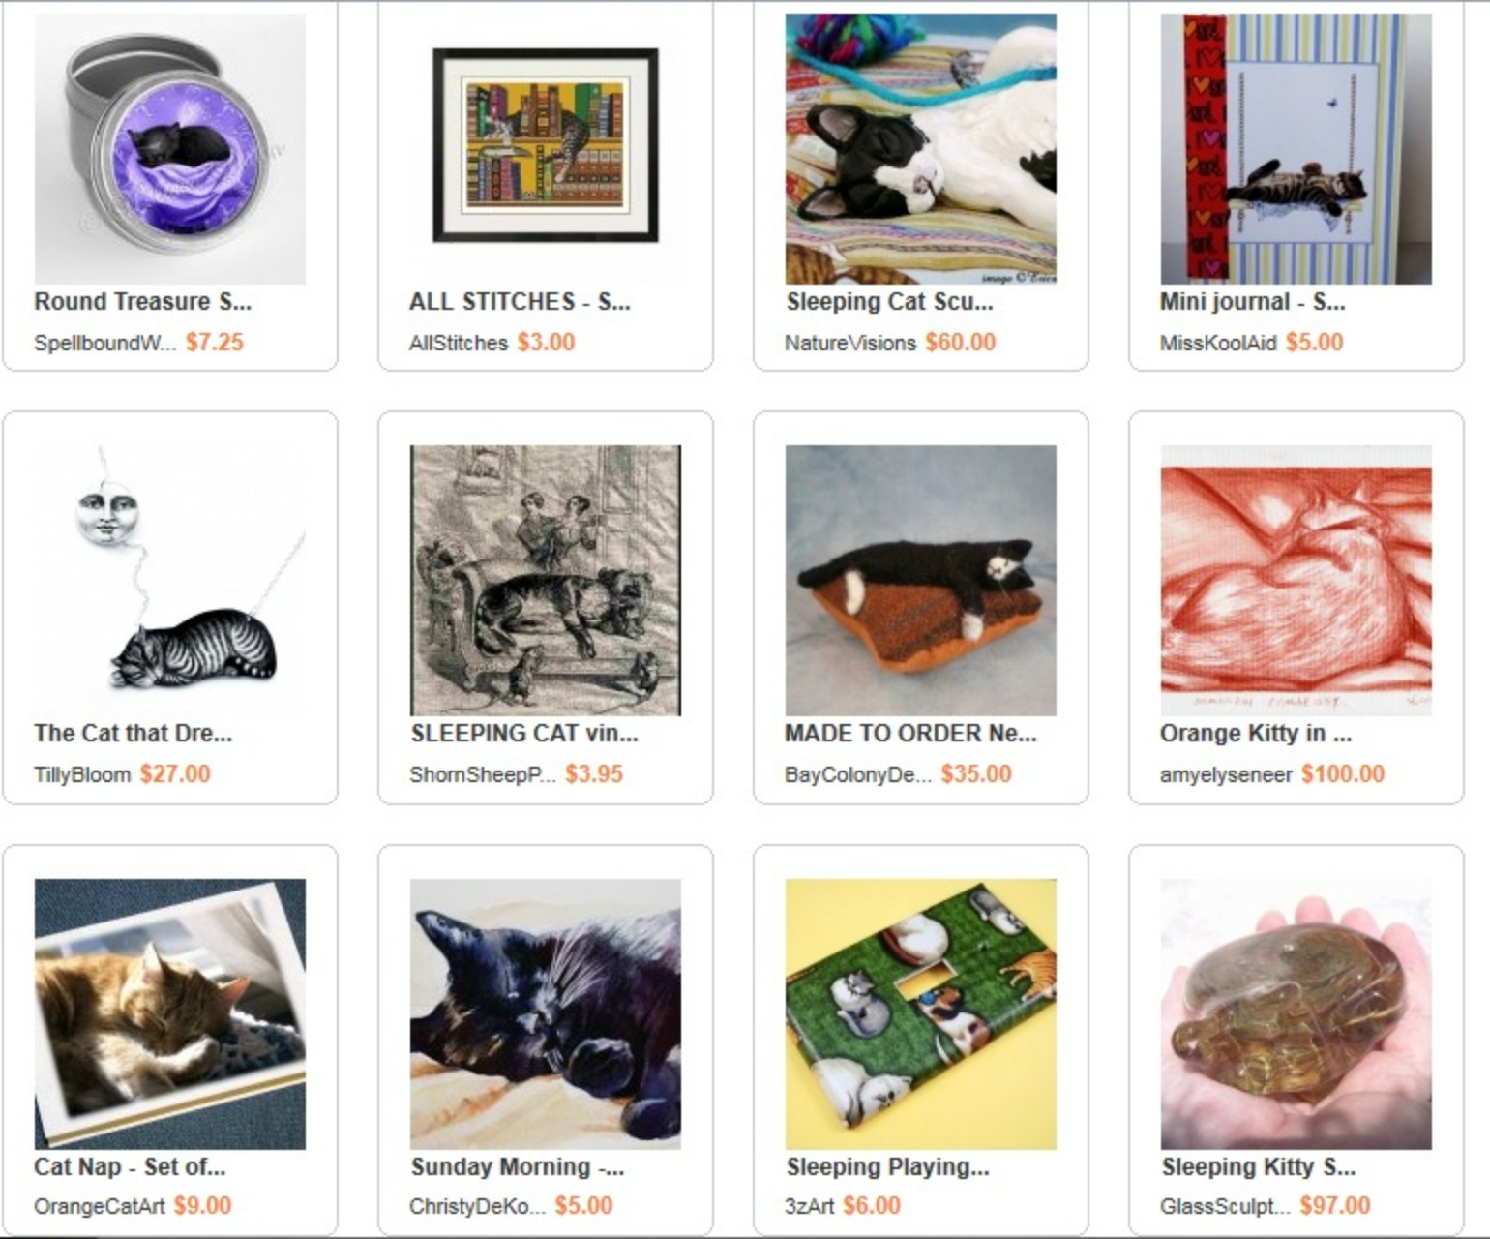This screenshot has height=1239, width=1490.
Task: Open the 'Sunday Morning' listing title
Action: pyautogui.click(x=517, y=1167)
